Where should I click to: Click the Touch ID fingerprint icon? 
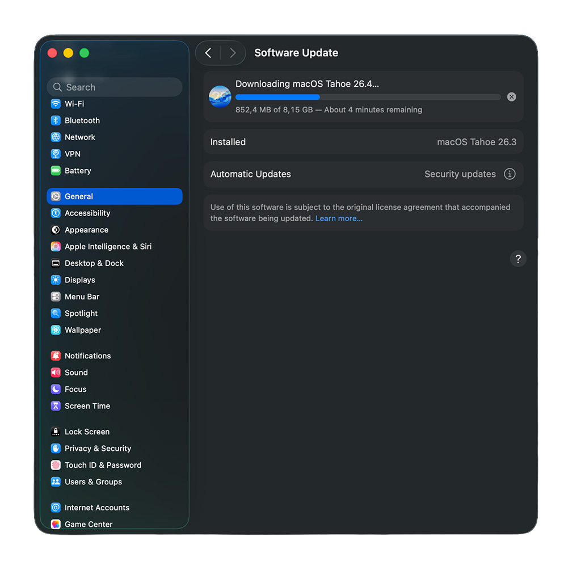pos(56,465)
